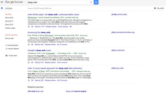Select Sort by relevance

click(11, 35)
